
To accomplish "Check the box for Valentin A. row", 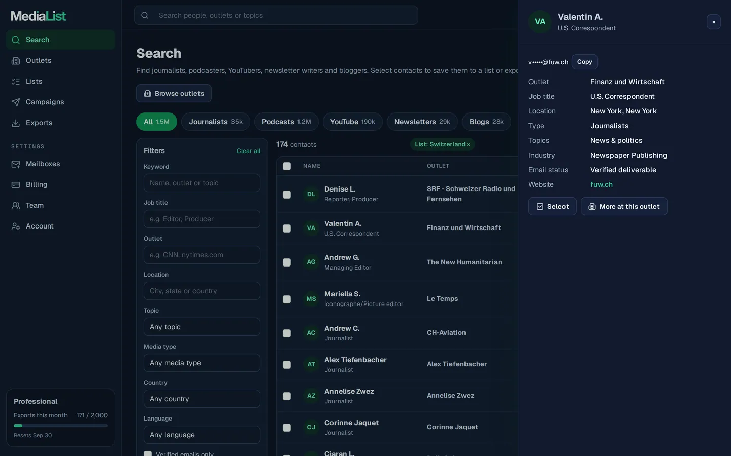I will [287, 229].
